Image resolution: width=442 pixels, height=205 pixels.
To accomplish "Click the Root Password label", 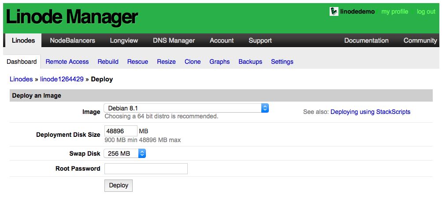I will [78, 168].
